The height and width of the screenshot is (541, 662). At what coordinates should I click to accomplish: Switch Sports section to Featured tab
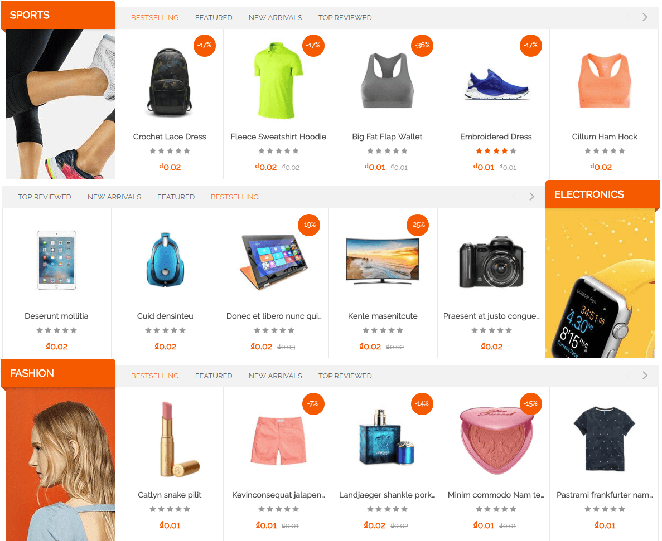(x=214, y=18)
